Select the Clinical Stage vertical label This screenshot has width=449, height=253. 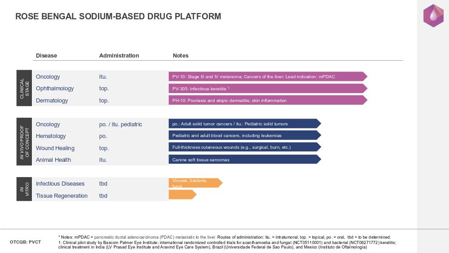click(24, 88)
